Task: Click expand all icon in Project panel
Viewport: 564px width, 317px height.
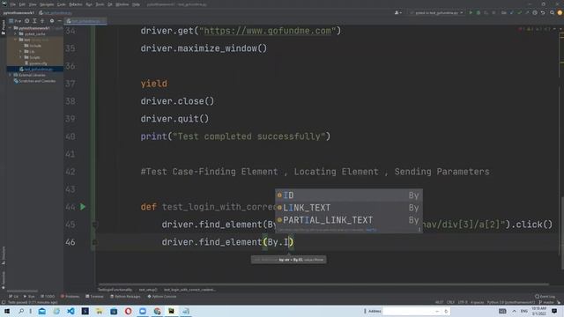Action: pyautogui.click(x=34, y=21)
